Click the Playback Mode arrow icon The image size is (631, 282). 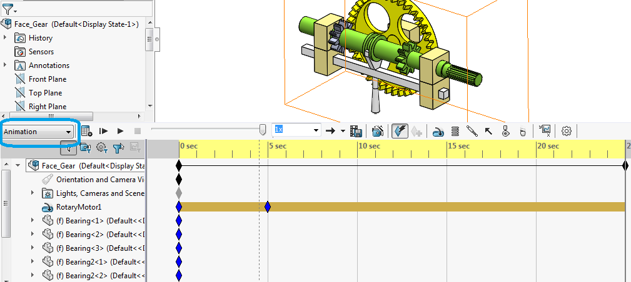[330, 130]
